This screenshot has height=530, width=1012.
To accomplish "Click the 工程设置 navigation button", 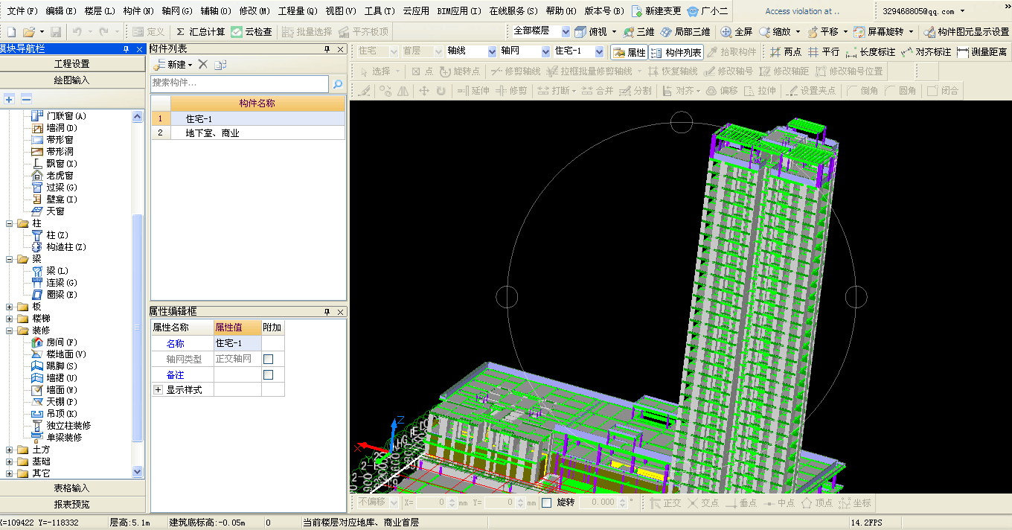I will point(71,64).
